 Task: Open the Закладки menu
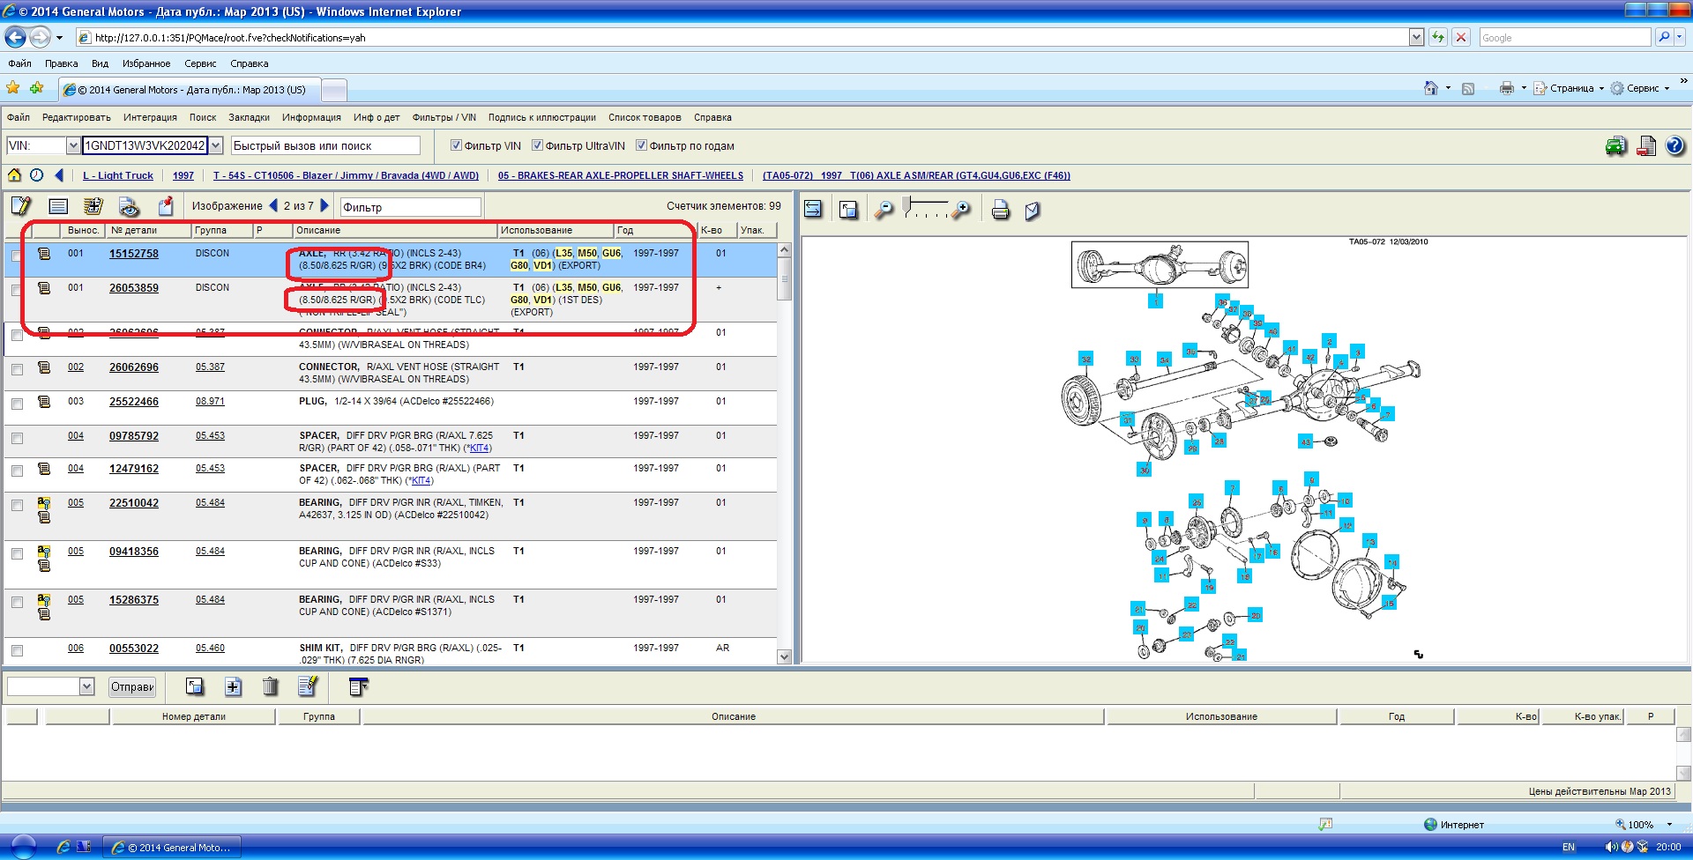pos(249,117)
